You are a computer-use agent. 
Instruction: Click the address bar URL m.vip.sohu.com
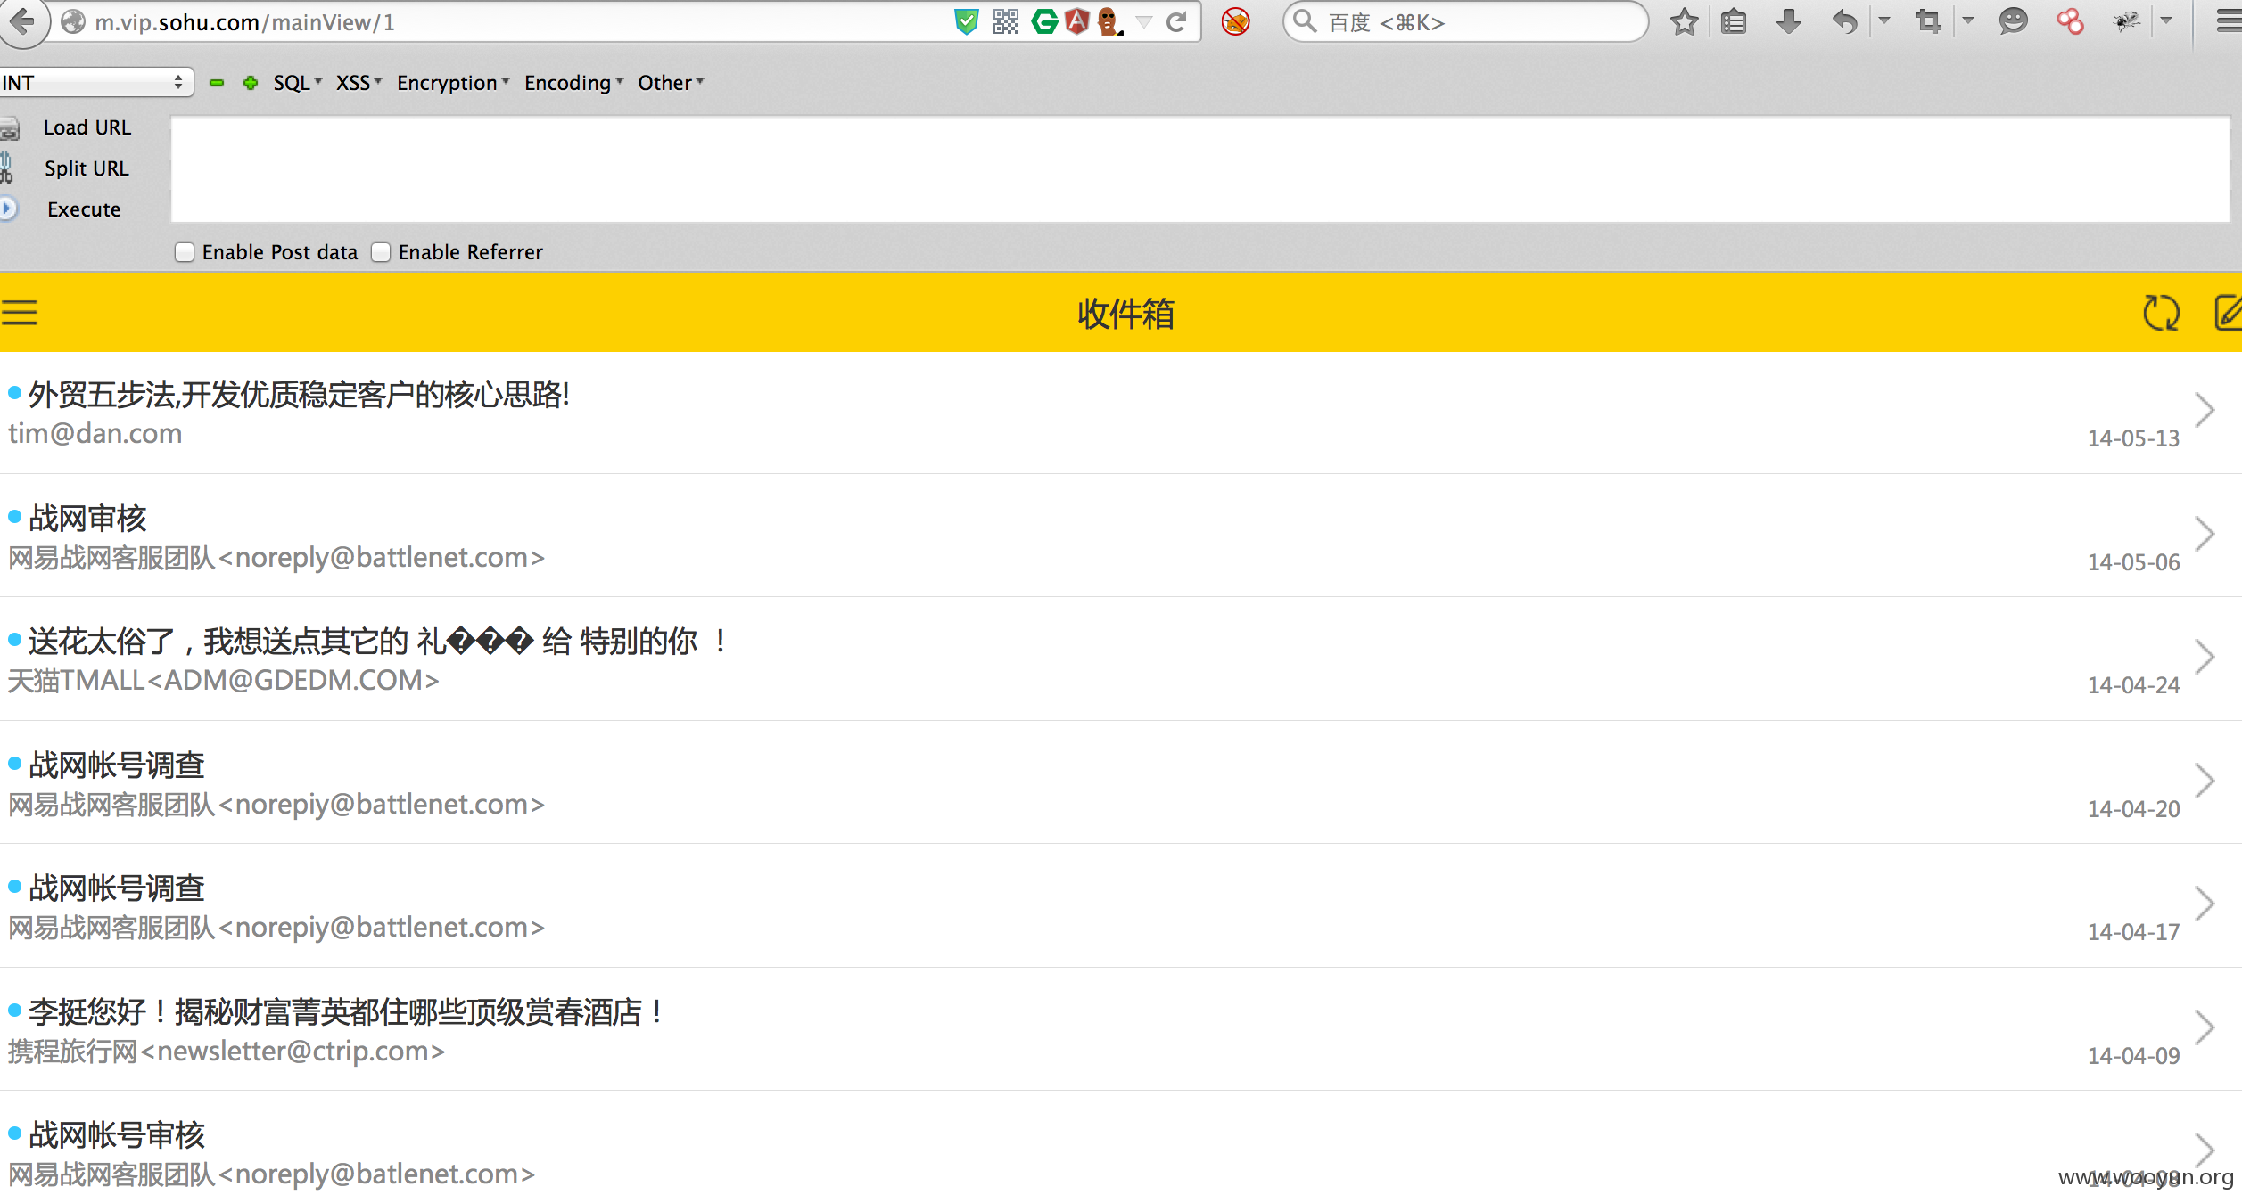coord(244,22)
